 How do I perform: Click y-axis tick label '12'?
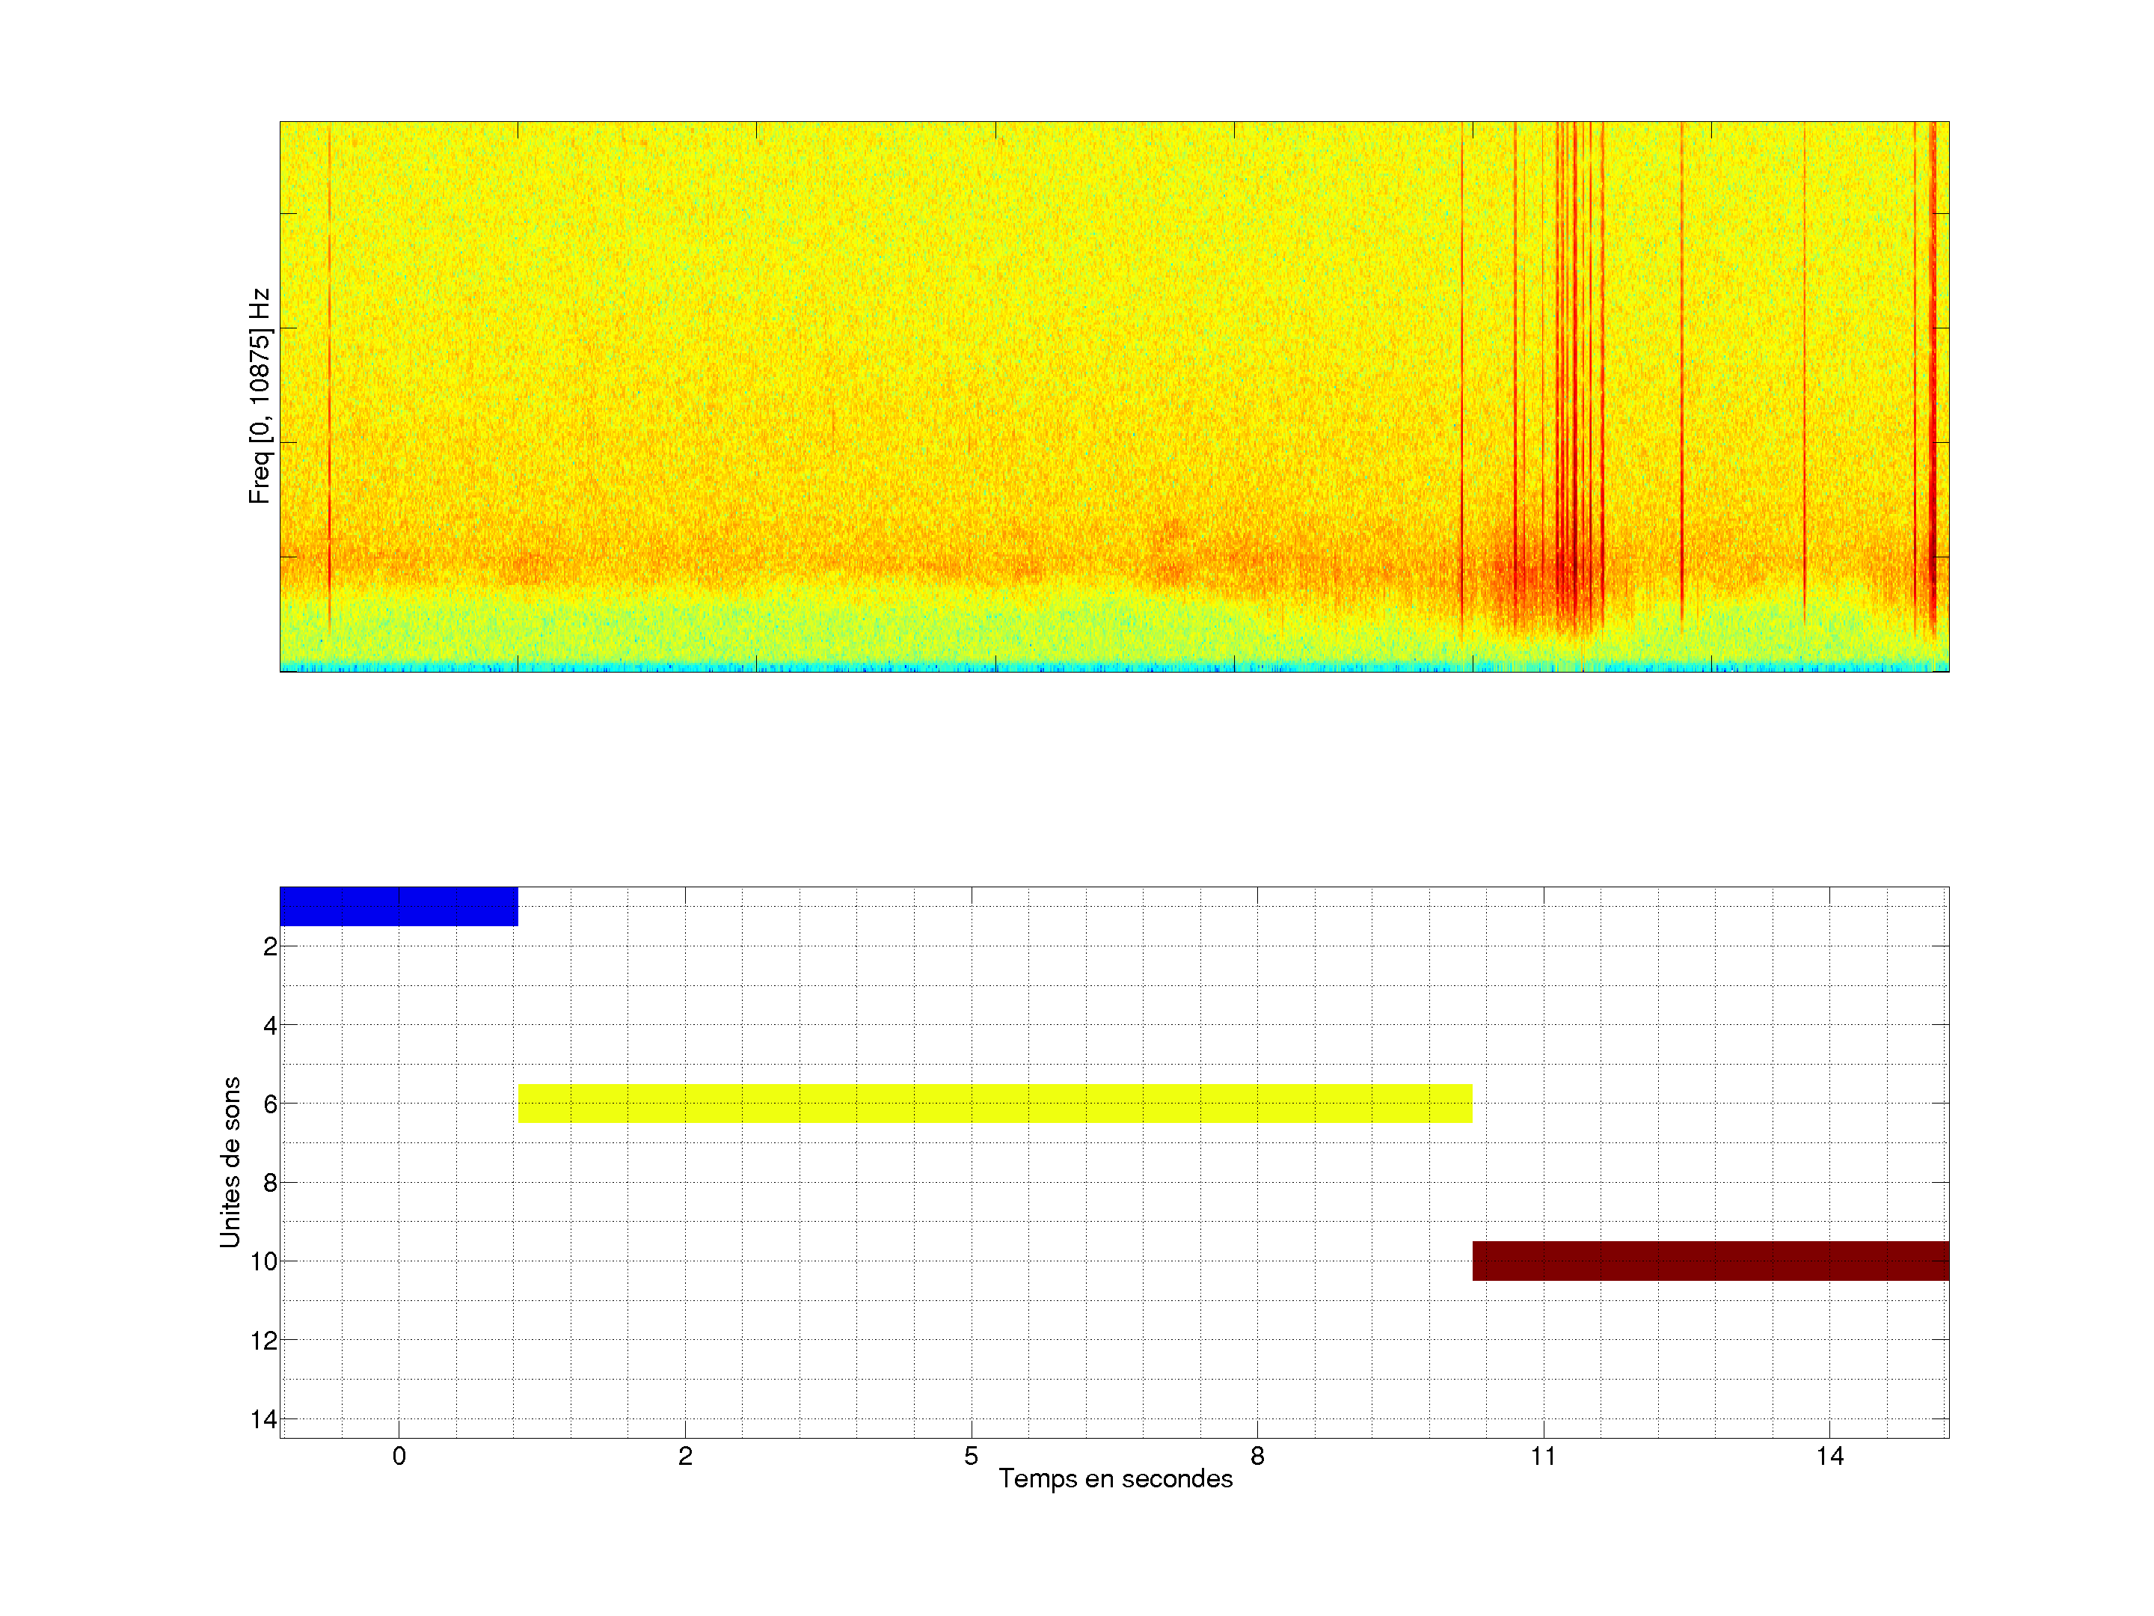coord(264,1341)
